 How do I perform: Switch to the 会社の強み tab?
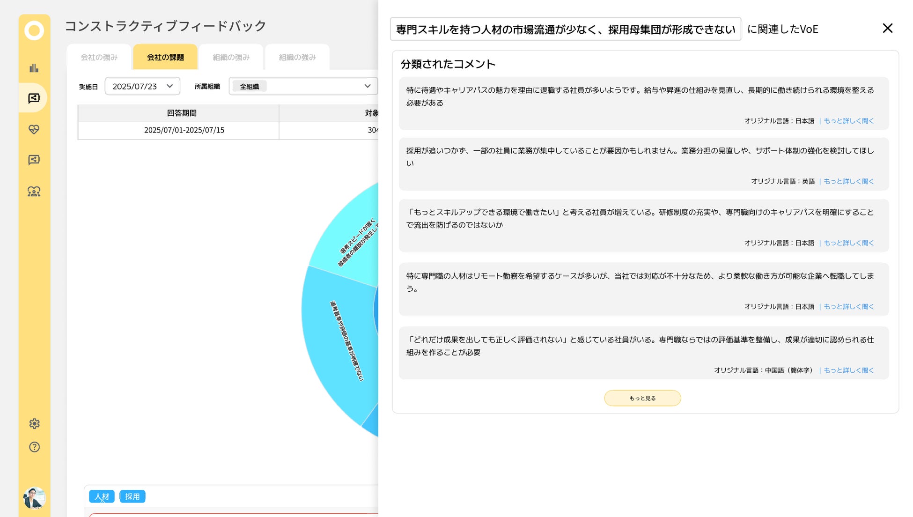click(99, 57)
